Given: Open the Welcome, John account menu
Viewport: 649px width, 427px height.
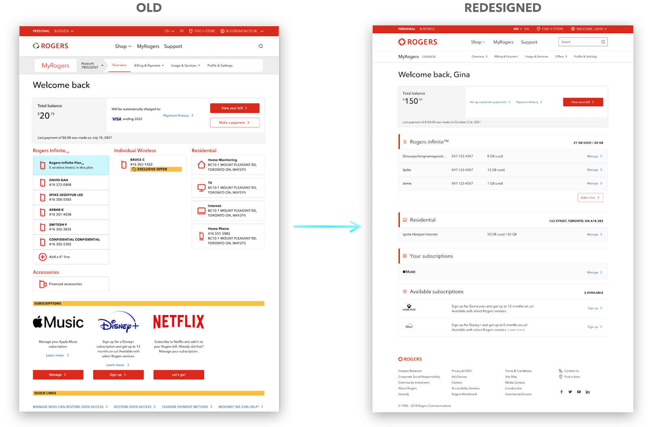Looking at the screenshot, I should coord(589,29).
